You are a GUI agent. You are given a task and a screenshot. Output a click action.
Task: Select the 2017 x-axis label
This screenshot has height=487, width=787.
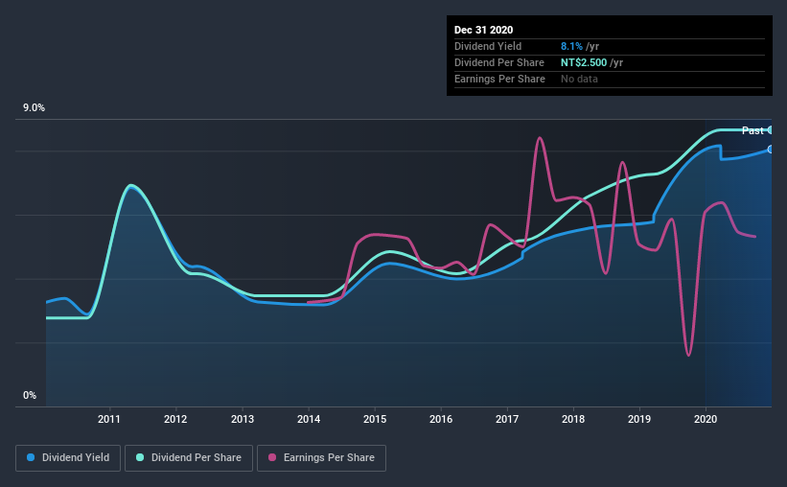[507, 419]
